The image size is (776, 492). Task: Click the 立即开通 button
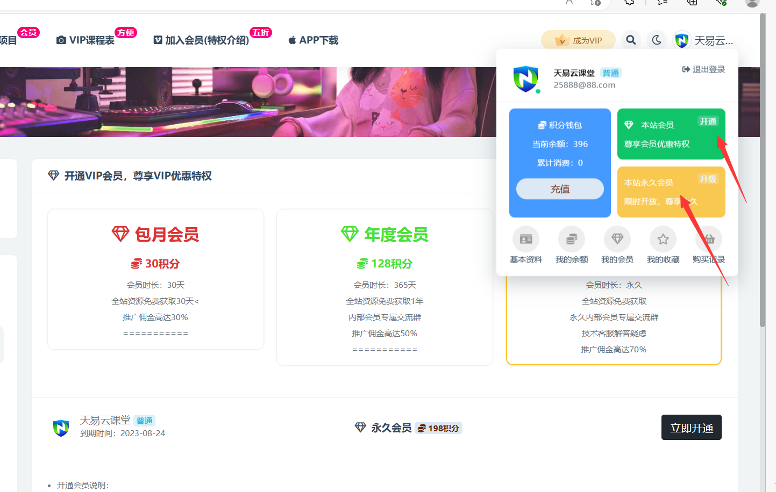tap(691, 428)
